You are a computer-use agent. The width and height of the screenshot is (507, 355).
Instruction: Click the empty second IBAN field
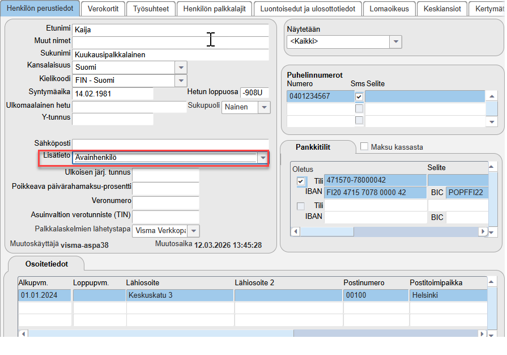click(x=376, y=217)
